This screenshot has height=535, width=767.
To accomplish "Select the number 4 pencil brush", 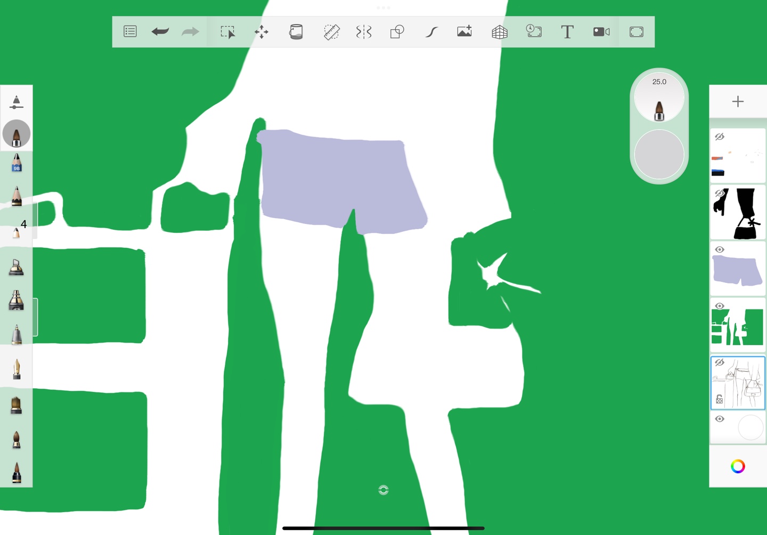I will tap(18, 229).
